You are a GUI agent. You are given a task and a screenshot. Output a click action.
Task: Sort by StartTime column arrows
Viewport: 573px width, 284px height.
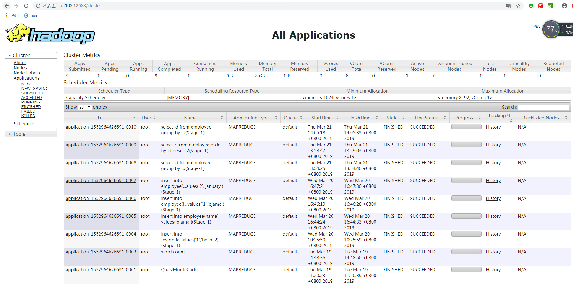point(337,118)
